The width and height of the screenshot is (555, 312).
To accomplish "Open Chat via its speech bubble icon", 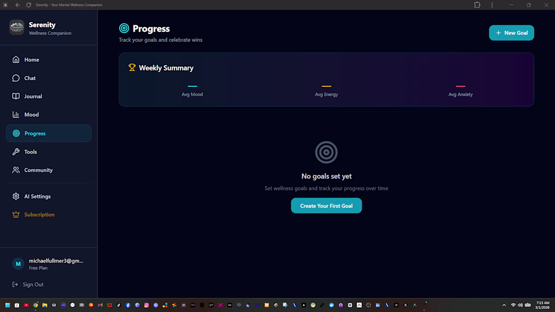I will [x=16, y=78].
